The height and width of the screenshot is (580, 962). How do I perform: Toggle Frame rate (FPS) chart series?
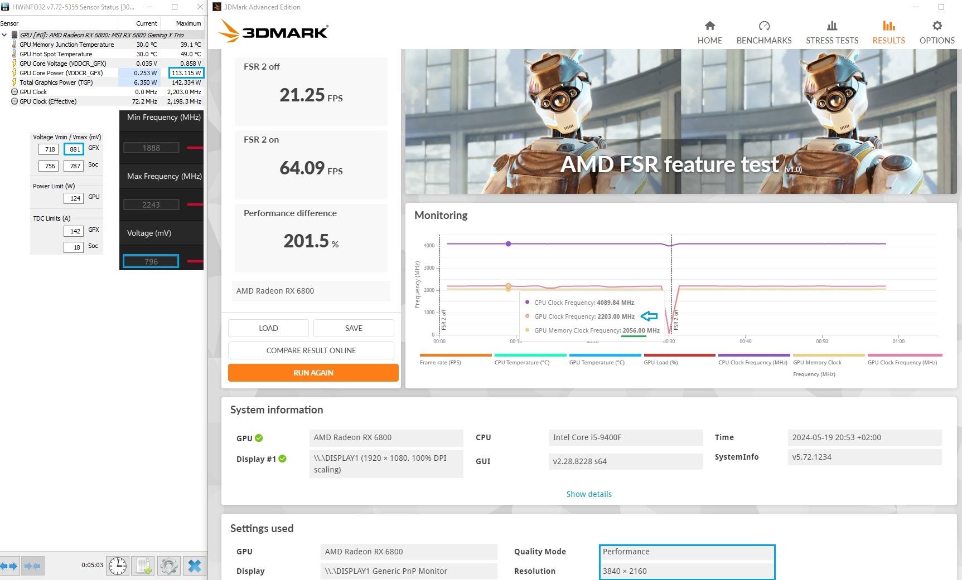tap(455, 359)
